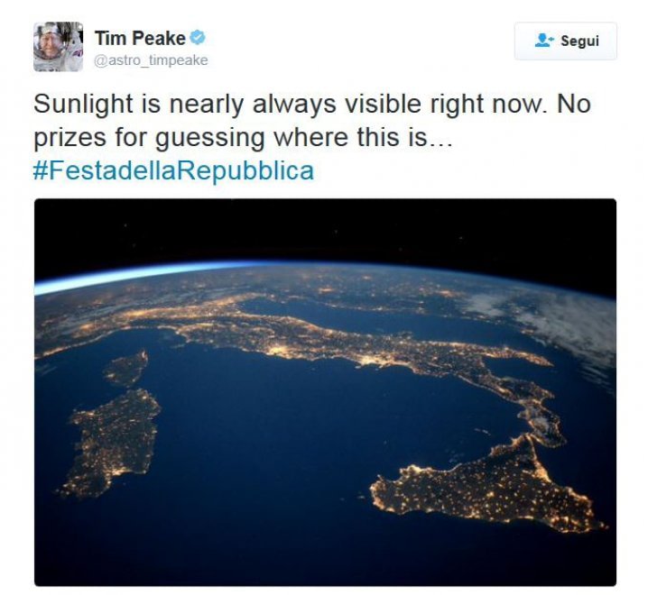Click the first tweet line starting "Sunlight is nearly"

pos(312,104)
